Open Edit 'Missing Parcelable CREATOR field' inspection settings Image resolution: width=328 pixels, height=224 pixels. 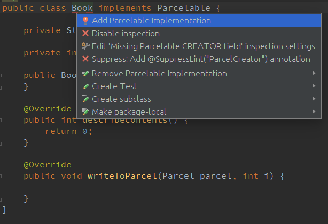click(x=203, y=46)
